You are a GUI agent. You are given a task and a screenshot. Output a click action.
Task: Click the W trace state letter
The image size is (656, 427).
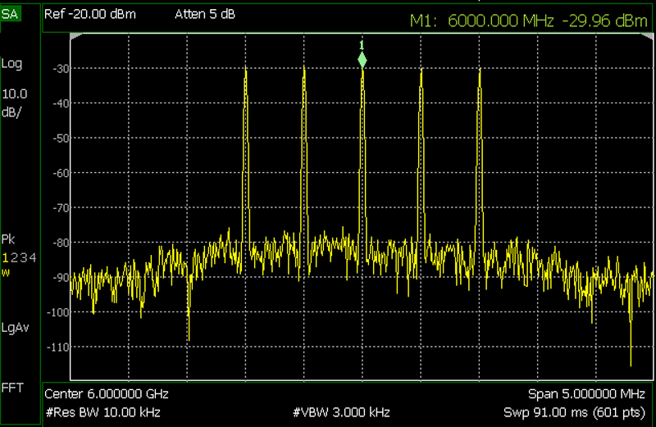coord(5,273)
